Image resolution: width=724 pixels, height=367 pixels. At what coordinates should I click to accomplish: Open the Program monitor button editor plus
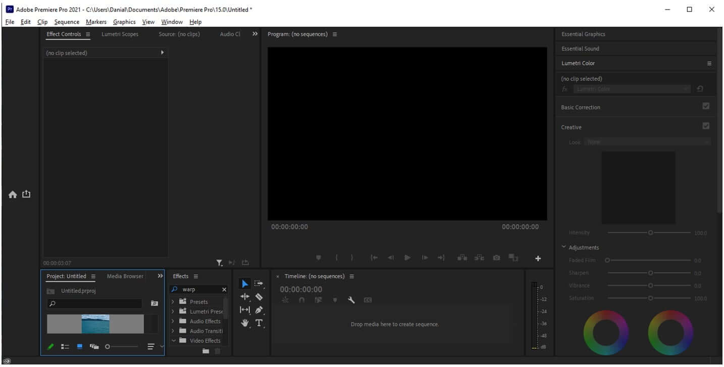(538, 258)
